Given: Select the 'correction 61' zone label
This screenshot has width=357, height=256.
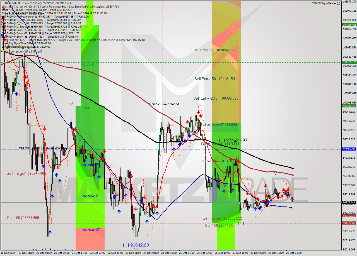Looking at the screenshot, I should (91, 196).
